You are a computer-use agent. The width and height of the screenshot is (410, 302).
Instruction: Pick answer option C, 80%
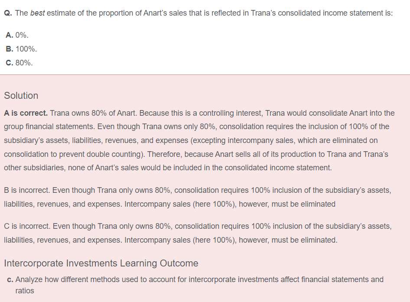(x=19, y=63)
